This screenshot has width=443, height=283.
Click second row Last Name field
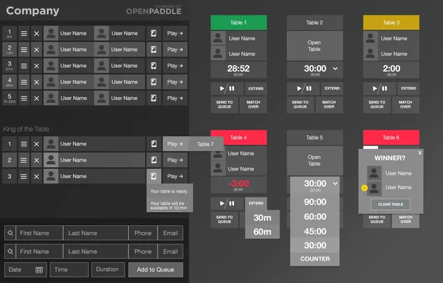click(x=96, y=251)
